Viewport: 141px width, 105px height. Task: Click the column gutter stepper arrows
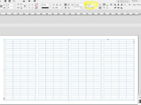tap(88, 8)
